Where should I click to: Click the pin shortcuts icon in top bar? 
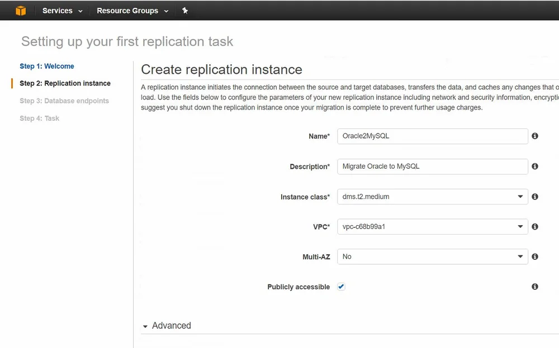click(185, 11)
